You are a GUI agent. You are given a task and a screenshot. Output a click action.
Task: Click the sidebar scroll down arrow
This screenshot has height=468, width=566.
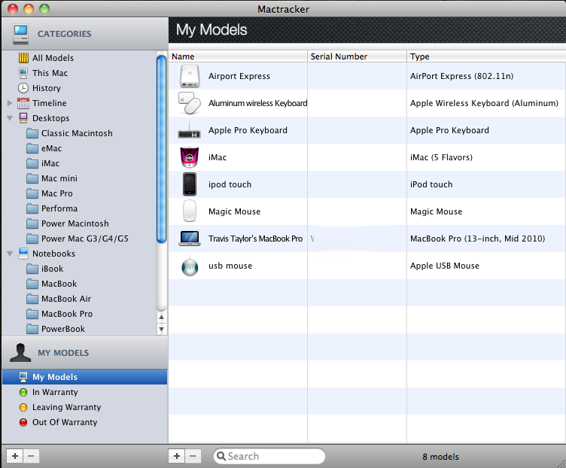point(161,329)
